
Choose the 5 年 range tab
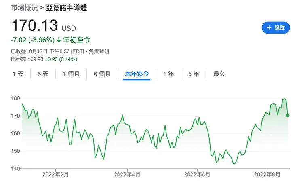click(194, 74)
